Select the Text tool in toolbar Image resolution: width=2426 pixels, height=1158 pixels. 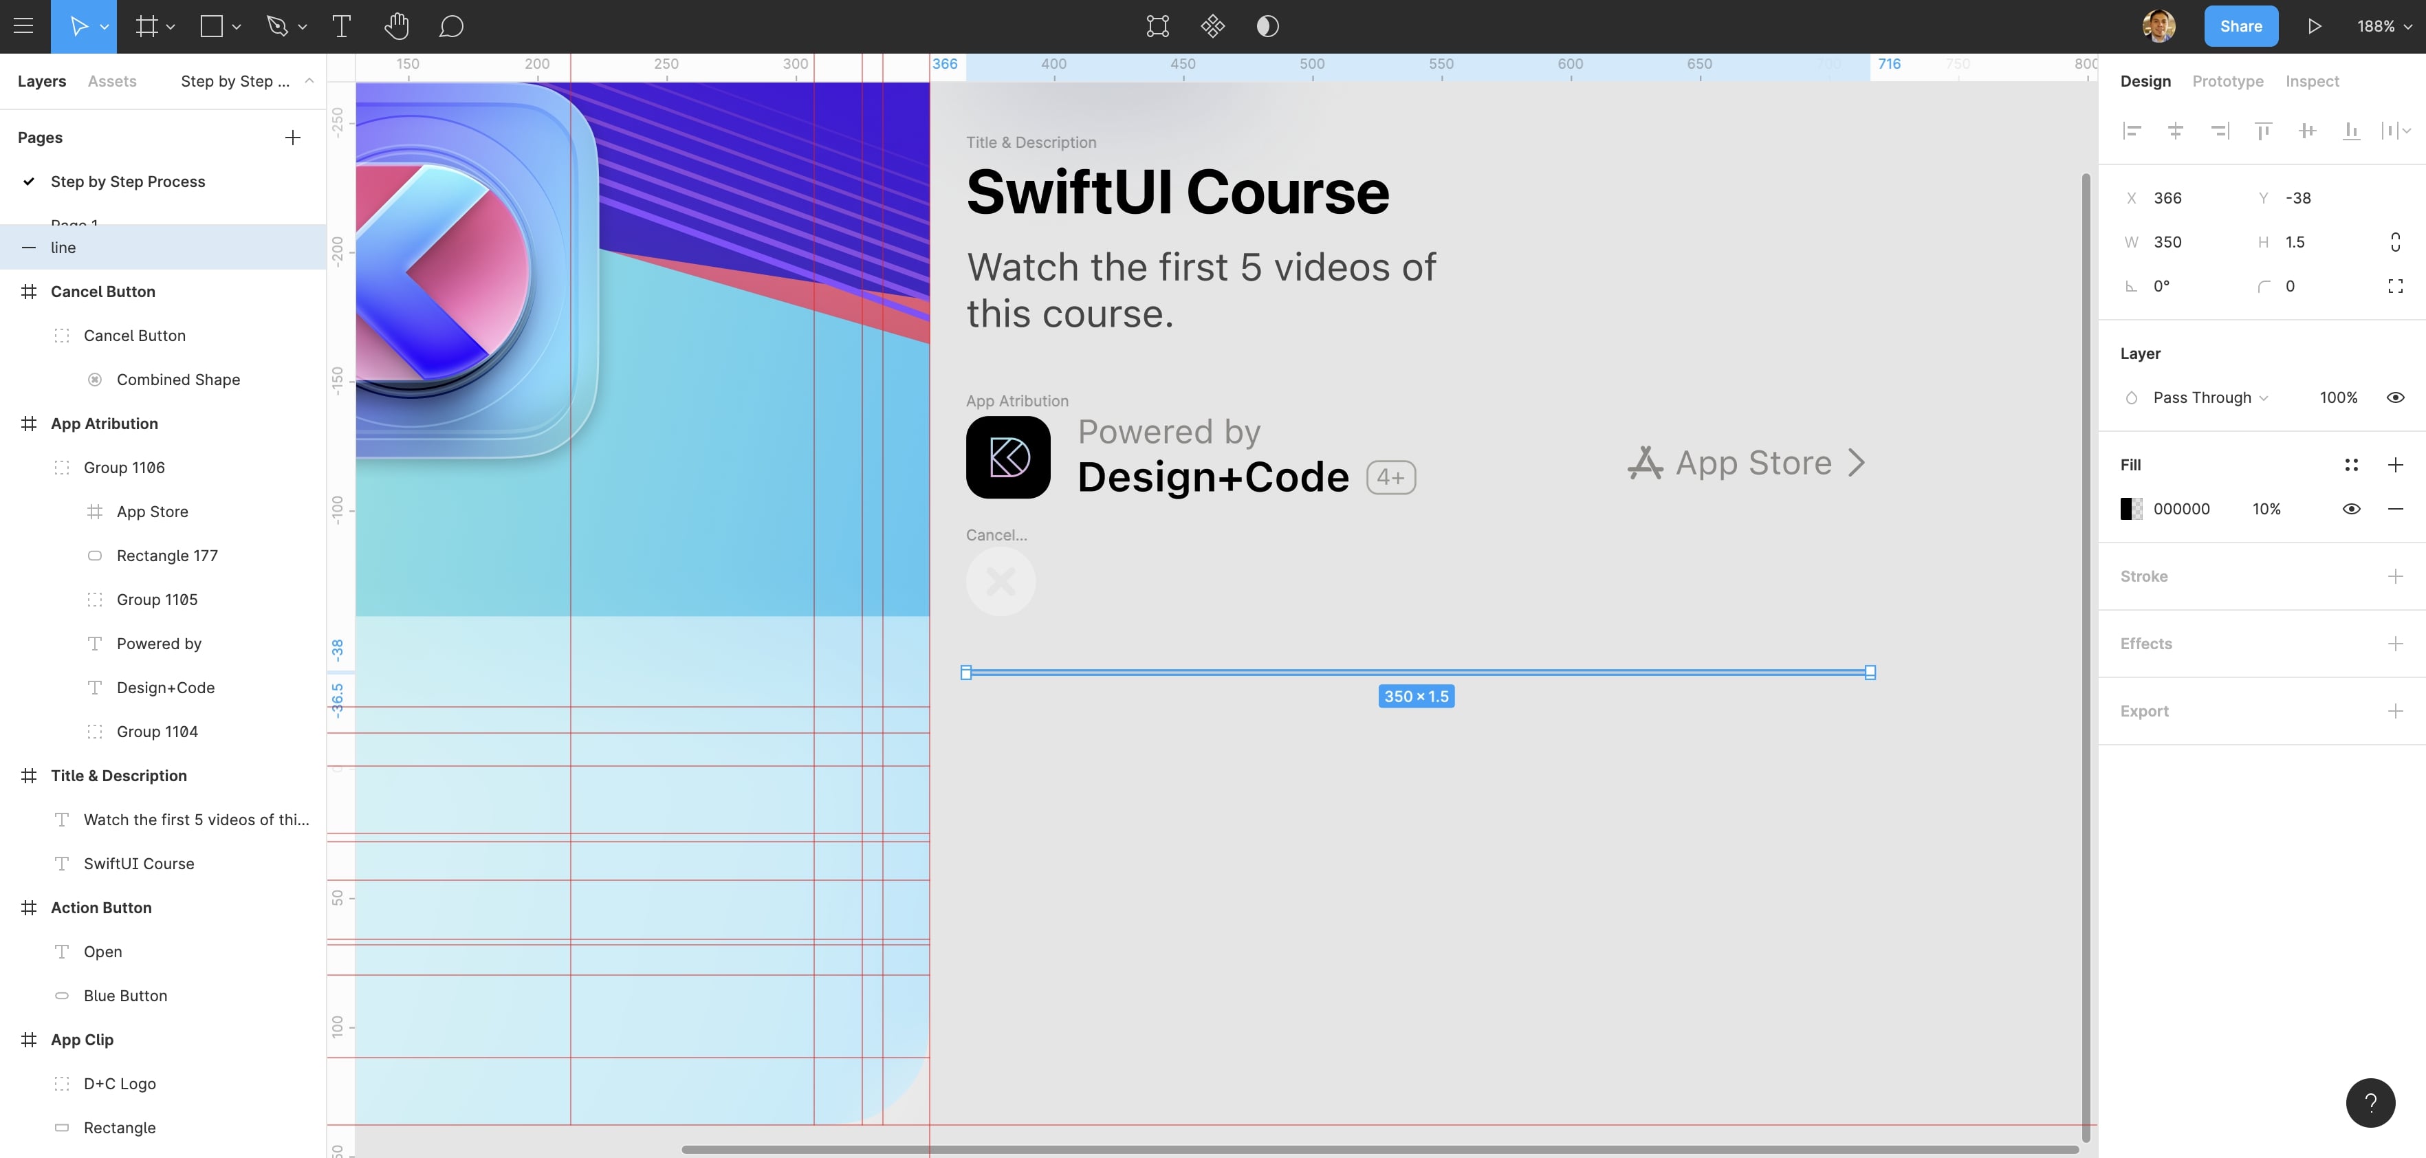click(x=342, y=26)
